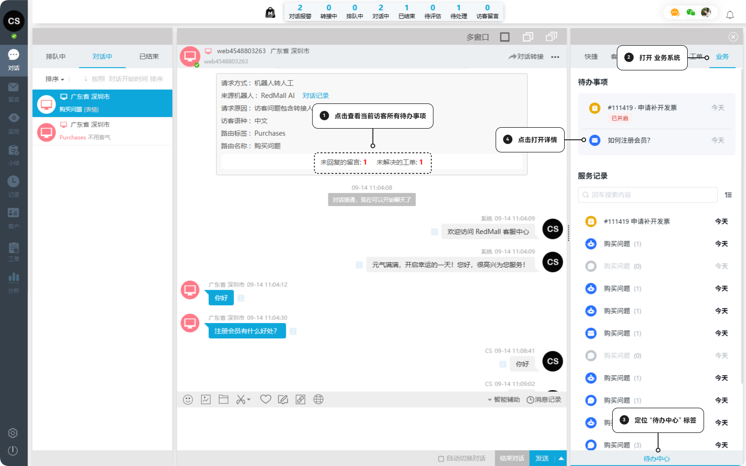This screenshot has height=466, width=746.
Task: Click the service record search field
Action: [648, 195]
